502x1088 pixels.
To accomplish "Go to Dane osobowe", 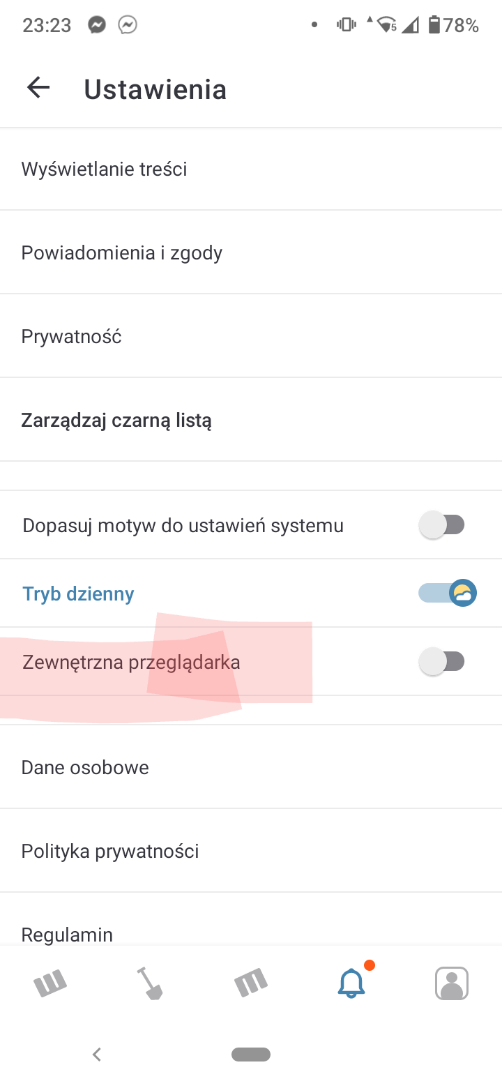I will (85, 768).
